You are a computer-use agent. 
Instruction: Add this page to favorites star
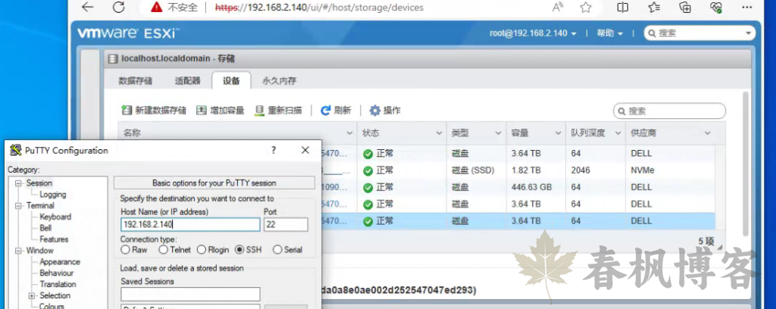586,8
